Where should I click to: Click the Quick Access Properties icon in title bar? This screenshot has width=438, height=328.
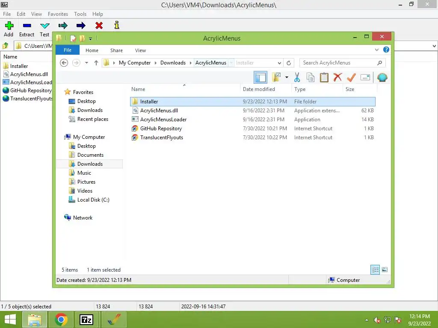point(73,38)
